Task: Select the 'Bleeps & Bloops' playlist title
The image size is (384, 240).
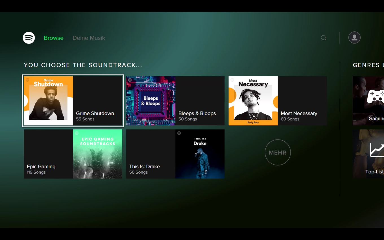Action: pos(197,113)
